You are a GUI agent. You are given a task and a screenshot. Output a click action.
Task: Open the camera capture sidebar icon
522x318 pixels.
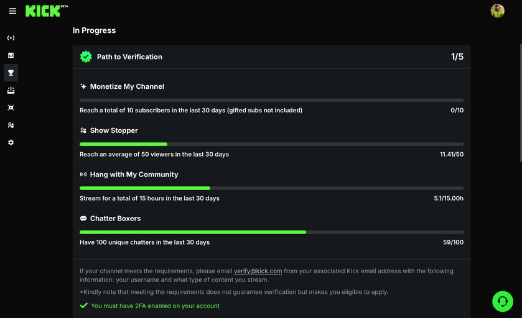coord(11,107)
